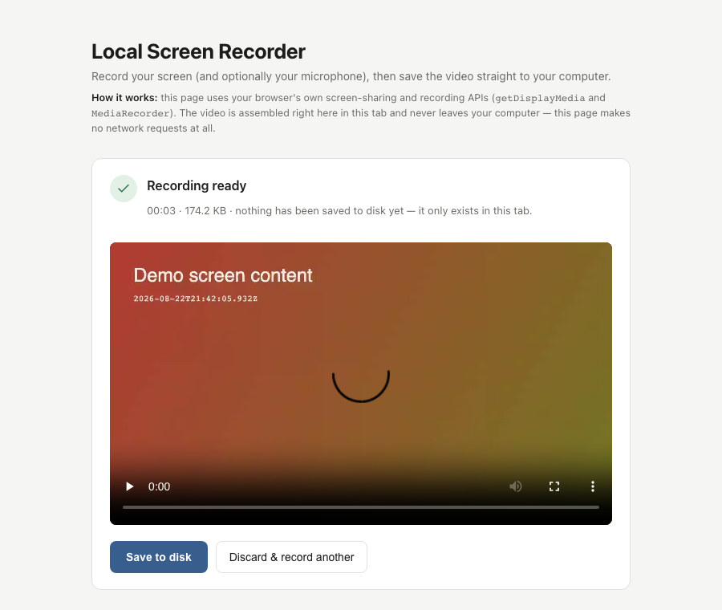Click the 00:03 · 174.2 KB recording info line
The image size is (722, 610).
click(x=339, y=211)
